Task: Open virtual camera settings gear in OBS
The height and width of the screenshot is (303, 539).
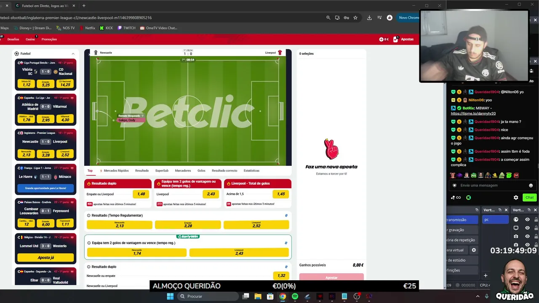Action: click(x=474, y=250)
